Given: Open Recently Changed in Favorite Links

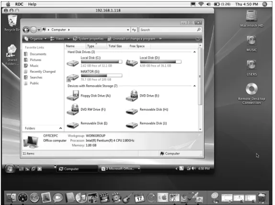Looking at the screenshot, I should pyautogui.click(x=40, y=71).
